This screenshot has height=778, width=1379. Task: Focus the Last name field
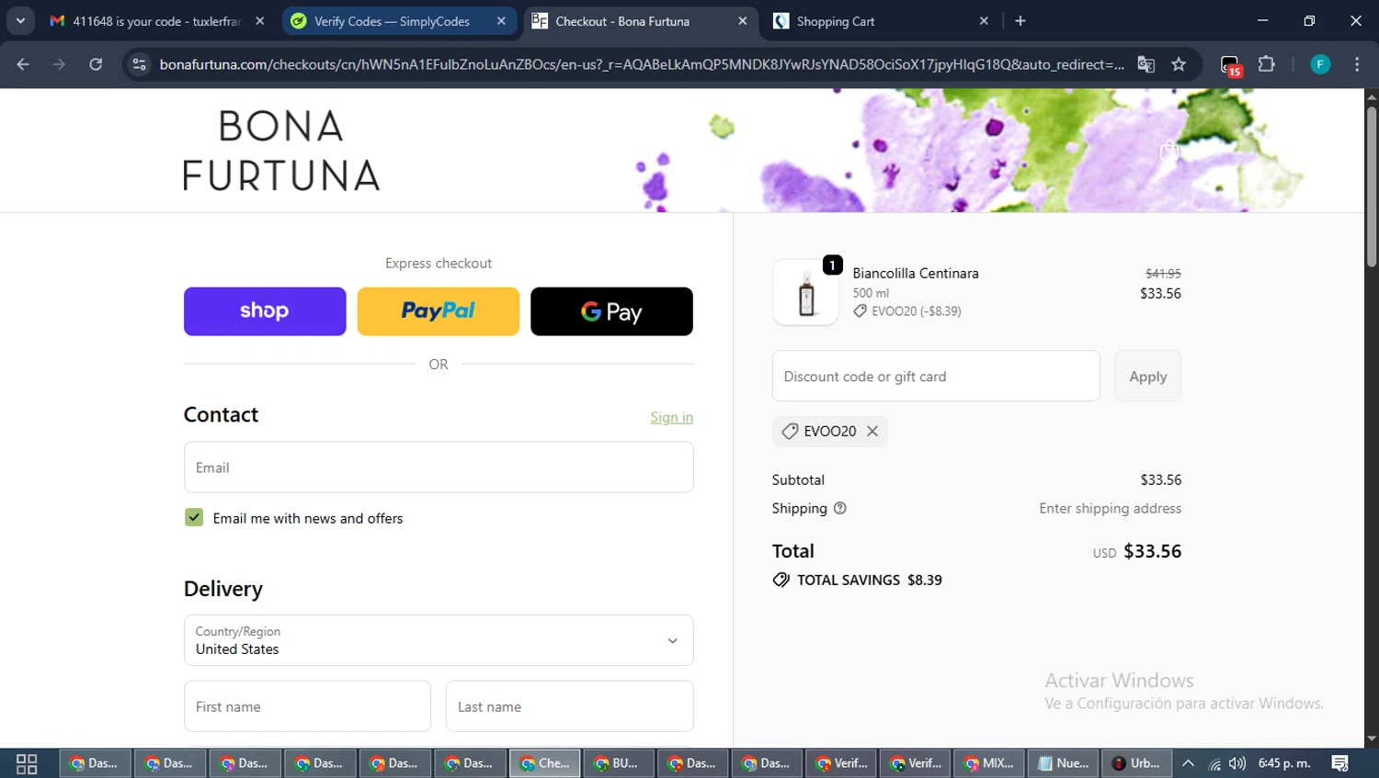(x=570, y=706)
